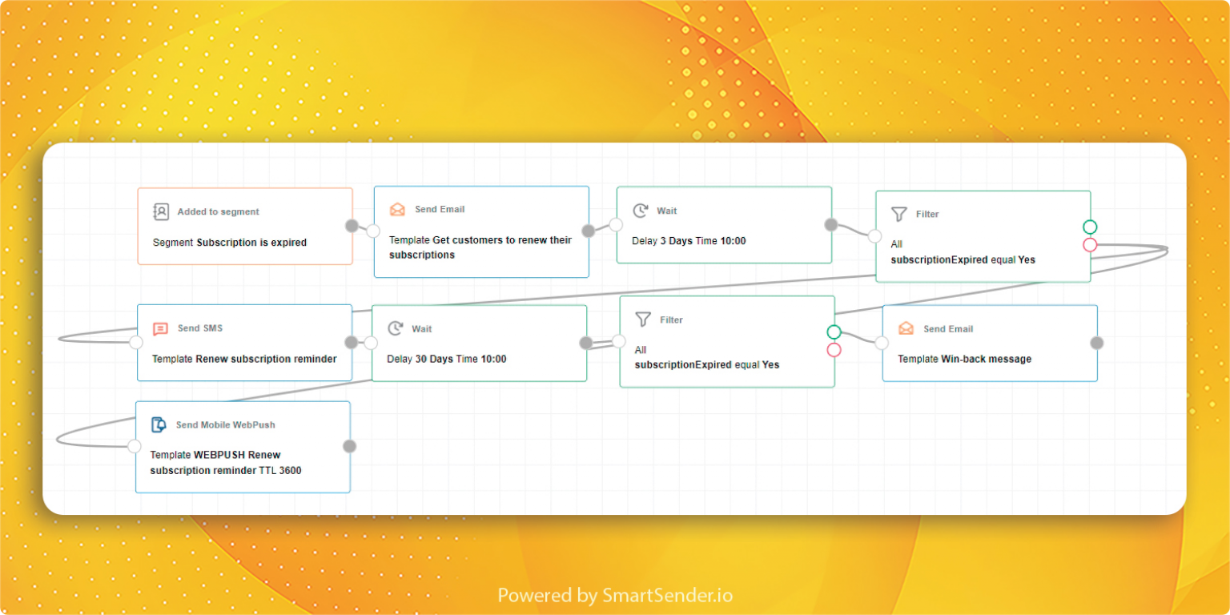This screenshot has height=615, width=1230.
Task: Click output port of Win-back message node
Action: pyautogui.click(x=1097, y=343)
